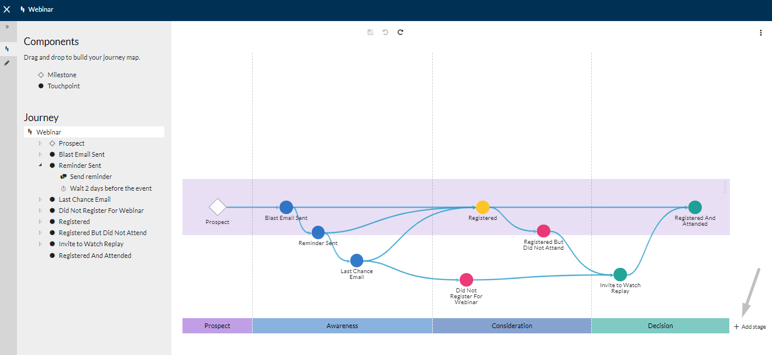
Task: Select the Awareness stage bar
Action: click(342, 326)
